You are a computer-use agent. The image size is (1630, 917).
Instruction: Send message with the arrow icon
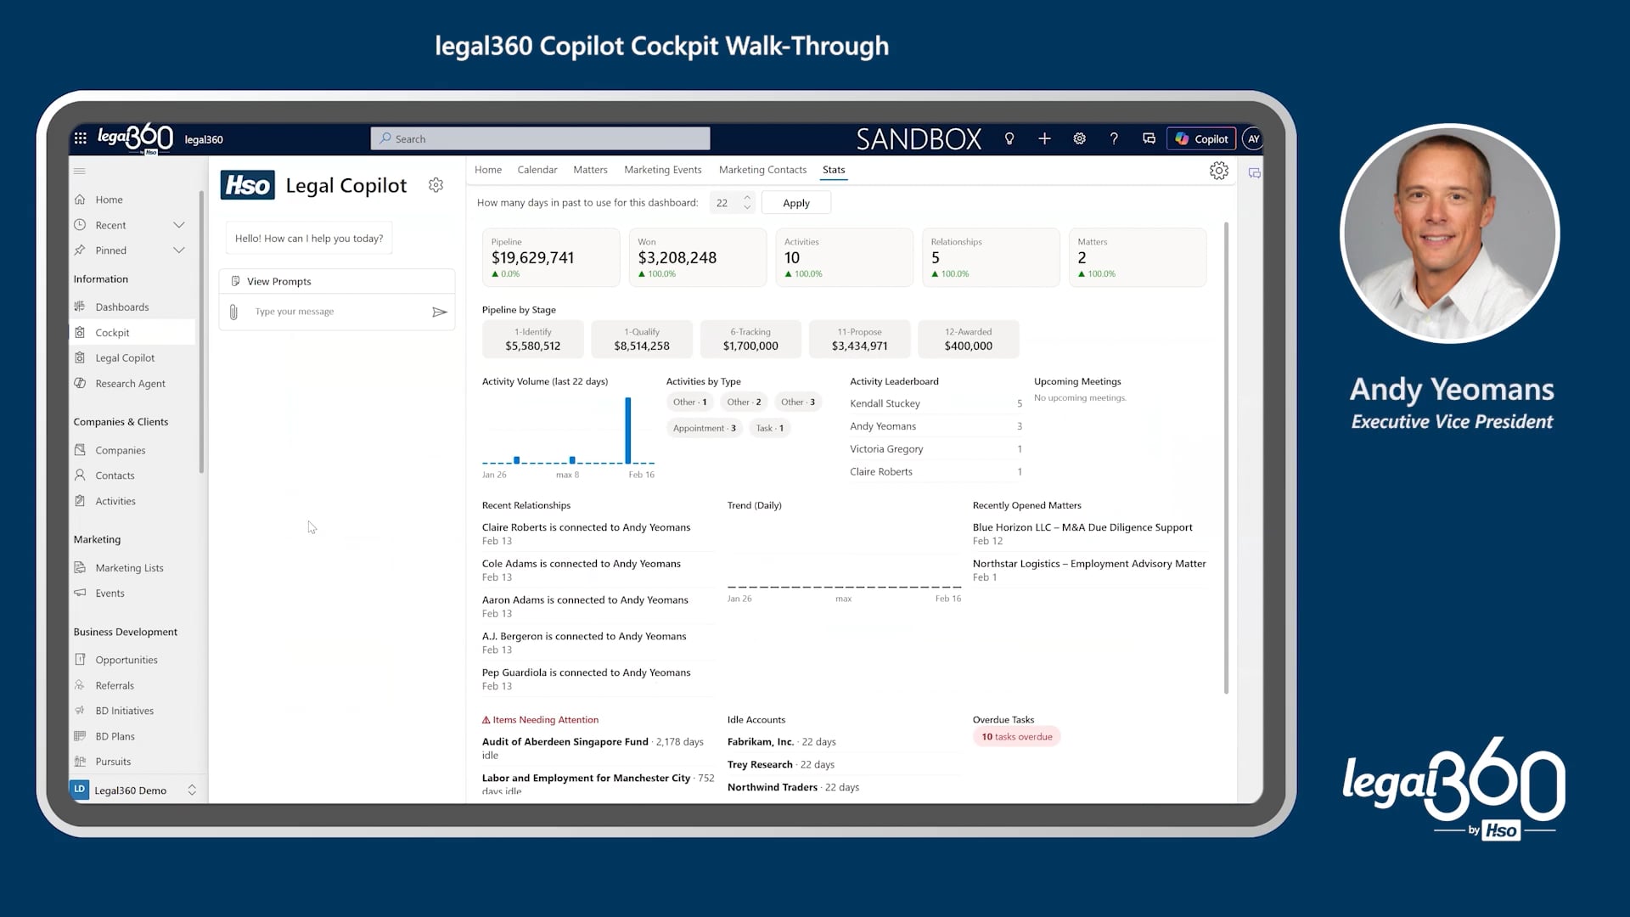pyautogui.click(x=439, y=312)
